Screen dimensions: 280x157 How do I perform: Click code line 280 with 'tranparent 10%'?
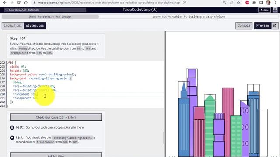25,94
